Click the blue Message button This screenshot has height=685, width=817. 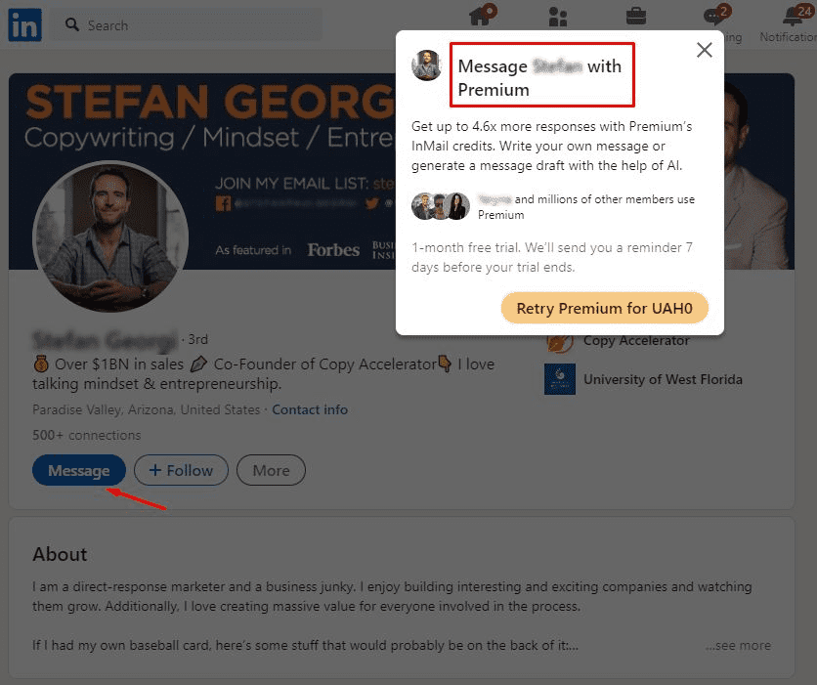click(78, 470)
